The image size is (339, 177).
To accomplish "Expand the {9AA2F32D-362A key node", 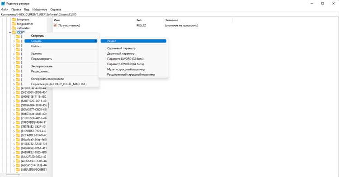I will [14, 157].
